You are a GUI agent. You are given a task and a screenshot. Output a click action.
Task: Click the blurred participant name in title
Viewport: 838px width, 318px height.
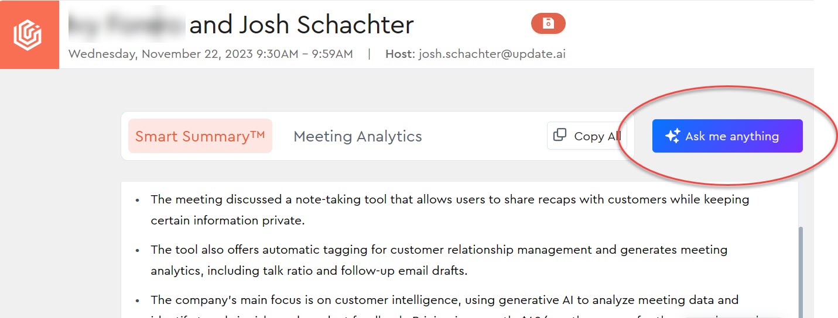pyautogui.click(x=126, y=25)
